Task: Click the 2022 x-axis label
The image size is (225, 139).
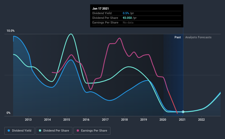Action: pyautogui.click(x=201, y=120)
